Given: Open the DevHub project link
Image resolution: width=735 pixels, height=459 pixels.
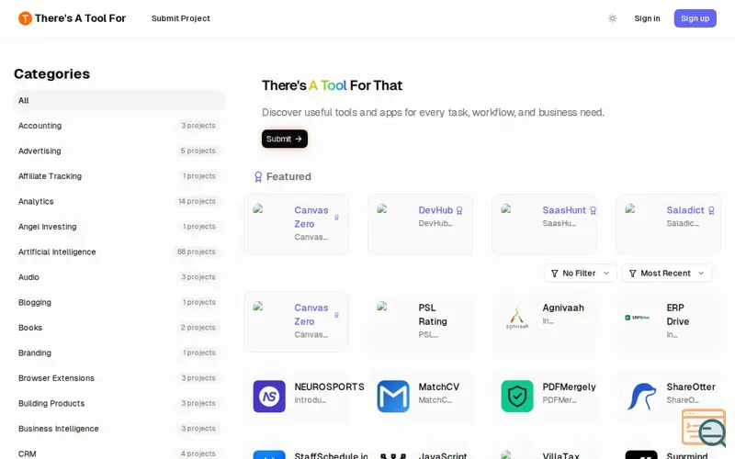Looking at the screenshot, I should 435,210.
